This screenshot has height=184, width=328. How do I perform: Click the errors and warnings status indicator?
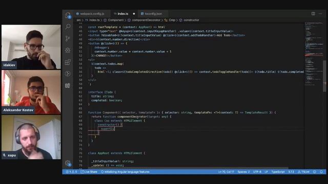coord(71,172)
